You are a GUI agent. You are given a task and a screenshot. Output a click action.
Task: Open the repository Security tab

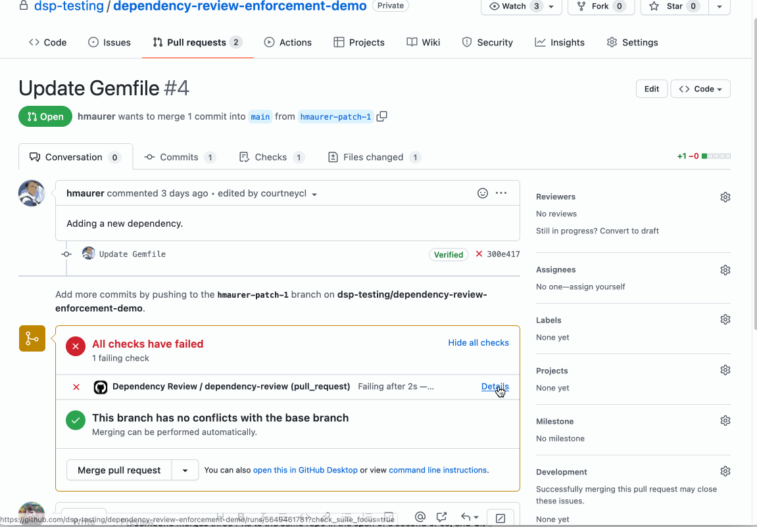click(487, 42)
